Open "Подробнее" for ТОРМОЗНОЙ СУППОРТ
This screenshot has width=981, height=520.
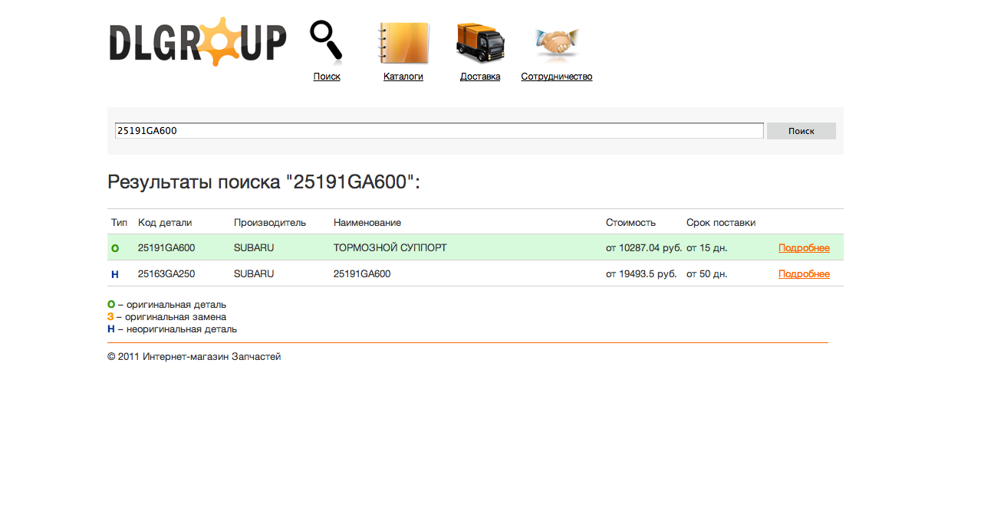point(804,247)
